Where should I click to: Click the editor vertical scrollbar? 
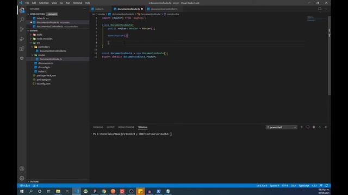pyautogui.click(x=330, y=55)
